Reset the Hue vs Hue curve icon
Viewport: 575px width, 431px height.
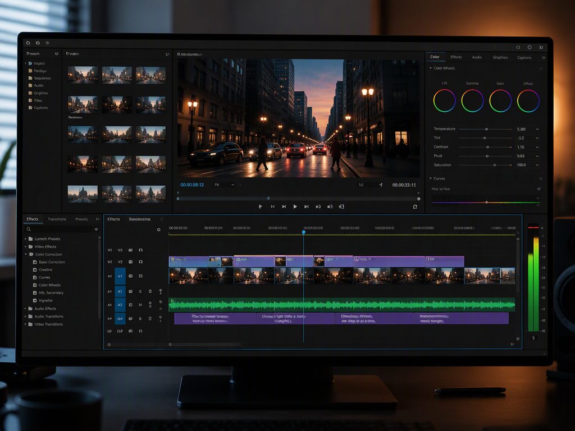539,189
